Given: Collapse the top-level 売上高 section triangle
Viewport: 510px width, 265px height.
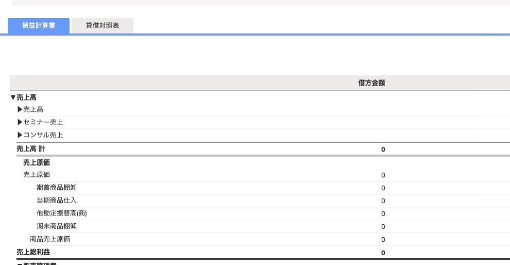Looking at the screenshot, I should pyautogui.click(x=13, y=97).
